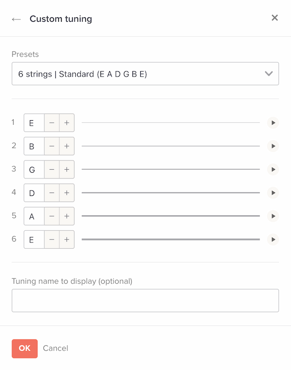Preview string 5 note A
The image size is (291, 370).
click(x=273, y=216)
